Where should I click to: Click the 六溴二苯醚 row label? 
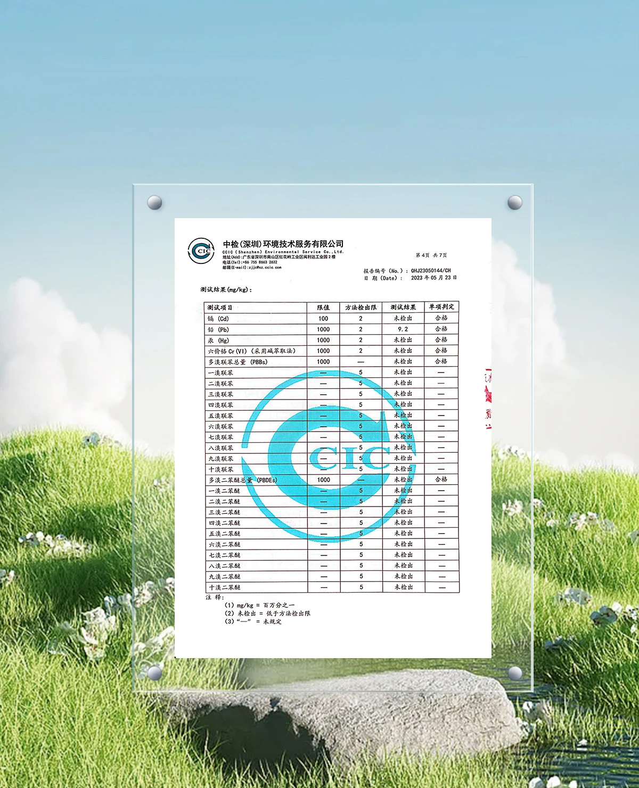pos(224,544)
